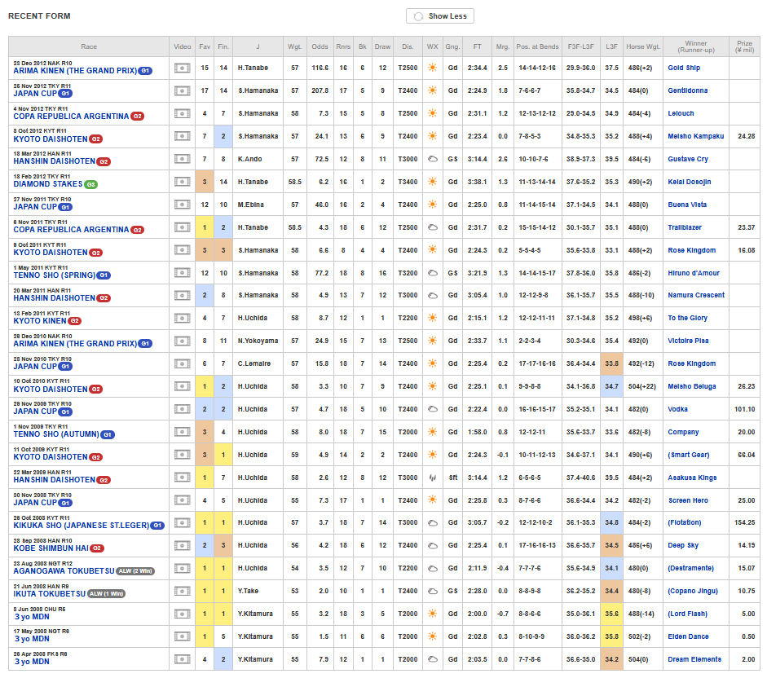Screen dimensions: 767x678
Task: Open 23 Dec 2012 Arima Kinen race link
Action: coord(75,71)
